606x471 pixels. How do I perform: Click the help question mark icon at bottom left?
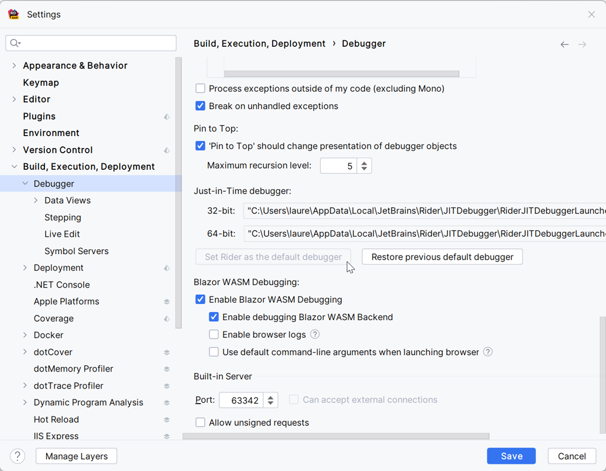17,456
